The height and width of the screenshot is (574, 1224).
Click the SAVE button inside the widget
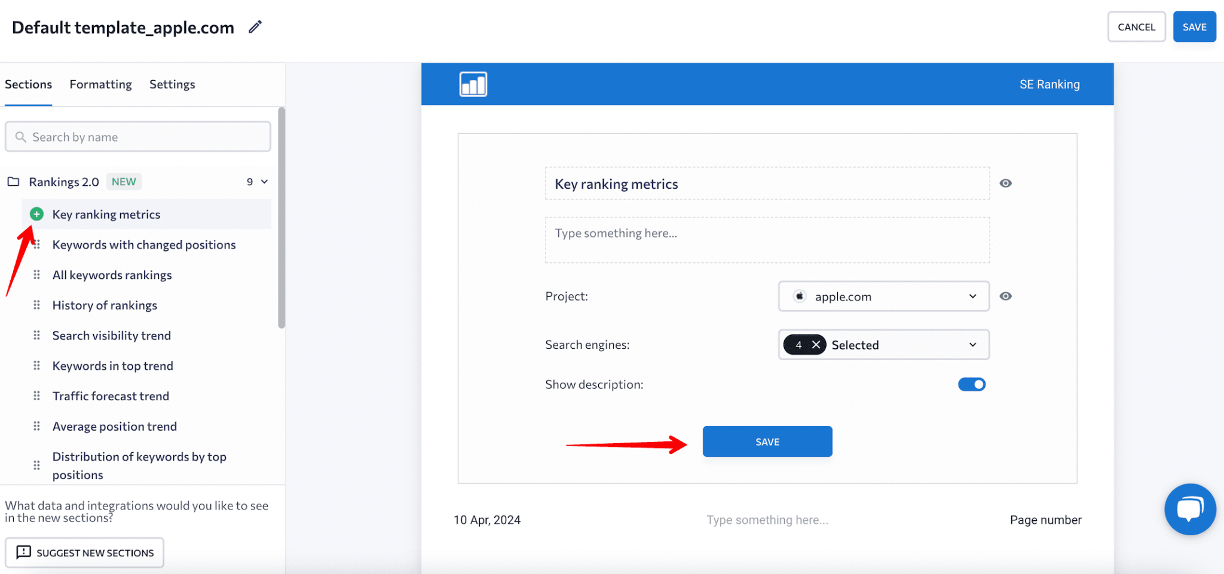tap(767, 441)
